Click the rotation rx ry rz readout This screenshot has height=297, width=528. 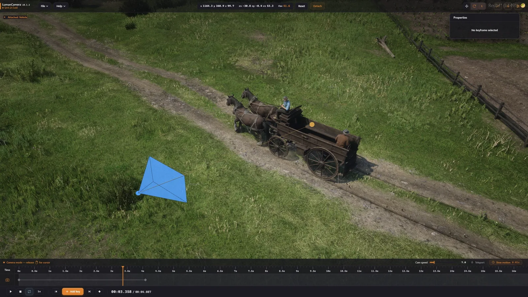(x=256, y=6)
